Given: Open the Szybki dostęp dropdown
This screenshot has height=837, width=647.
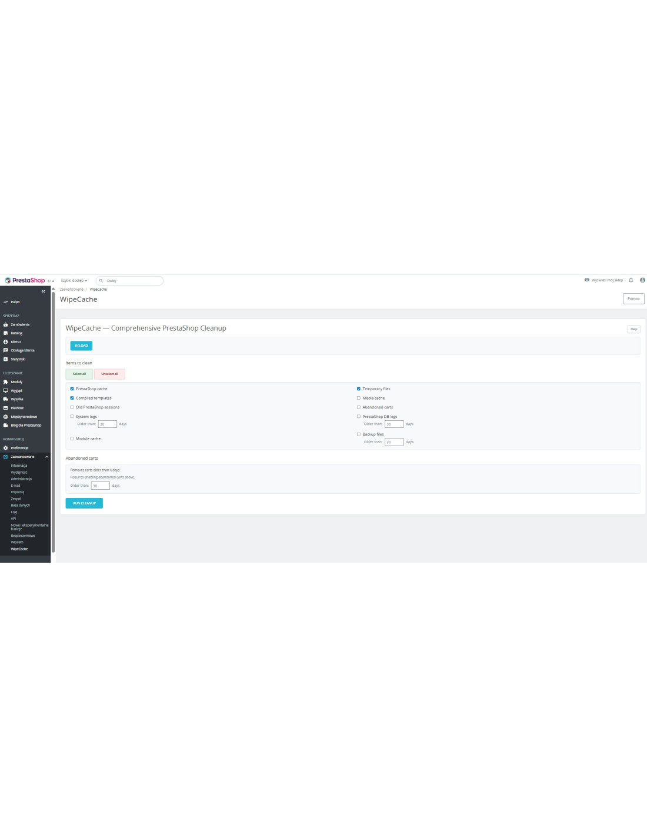Looking at the screenshot, I should [x=74, y=281].
